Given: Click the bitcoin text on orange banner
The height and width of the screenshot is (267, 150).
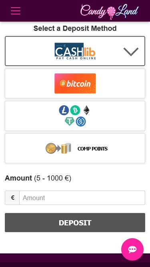Looking at the screenshot, I should coord(78,84).
